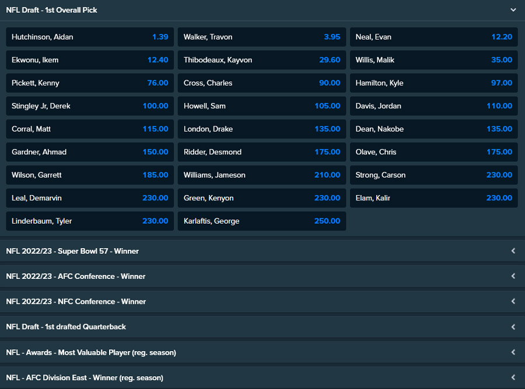Bet on Howell, Sam at 105.00
525x389 pixels.
pyautogui.click(x=262, y=106)
